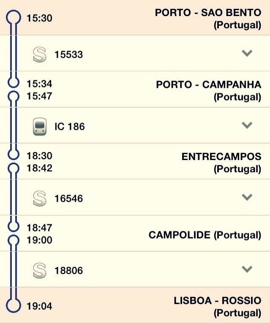Click the S suburban icon for train 16546
Image resolution: width=270 pixels, height=323 pixels.
[x=39, y=198]
